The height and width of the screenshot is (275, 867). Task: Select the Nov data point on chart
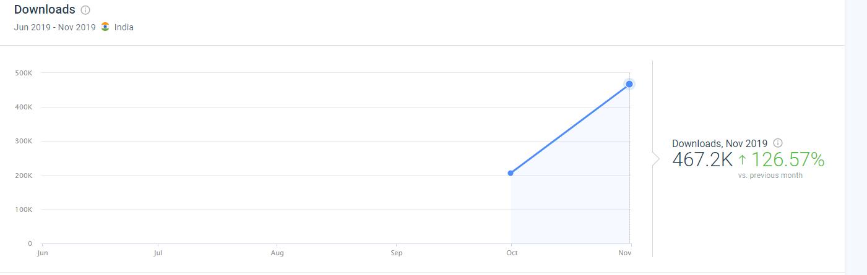[x=629, y=84]
